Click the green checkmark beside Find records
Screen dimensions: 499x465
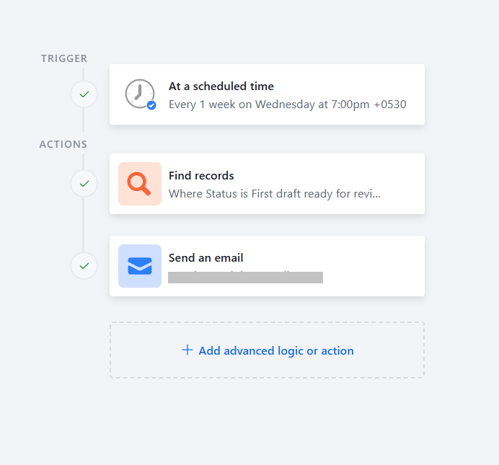tap(84, 184)
